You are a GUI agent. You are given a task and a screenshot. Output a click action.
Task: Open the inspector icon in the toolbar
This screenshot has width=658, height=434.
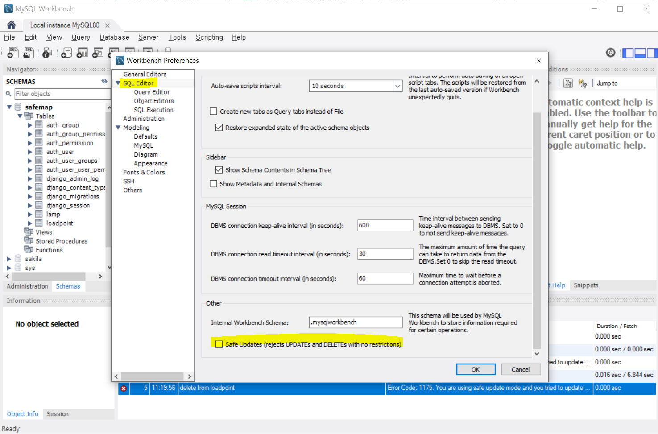point(47,53)
